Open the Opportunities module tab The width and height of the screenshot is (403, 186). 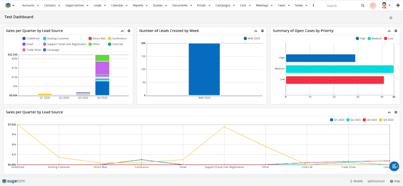[x=75, y=6]
